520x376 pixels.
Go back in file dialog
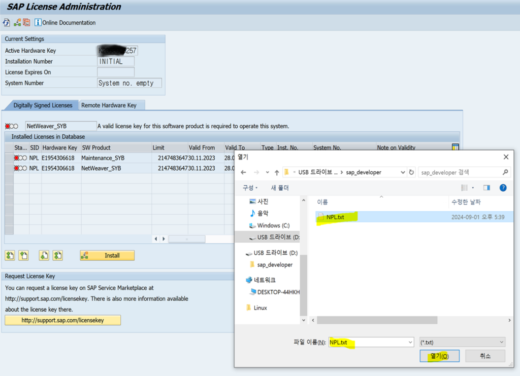pos(243,172)
